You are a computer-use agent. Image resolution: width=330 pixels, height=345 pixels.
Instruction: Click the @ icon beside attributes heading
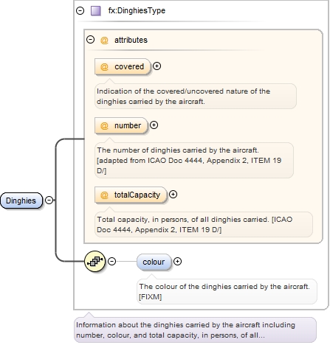[104, 40]
